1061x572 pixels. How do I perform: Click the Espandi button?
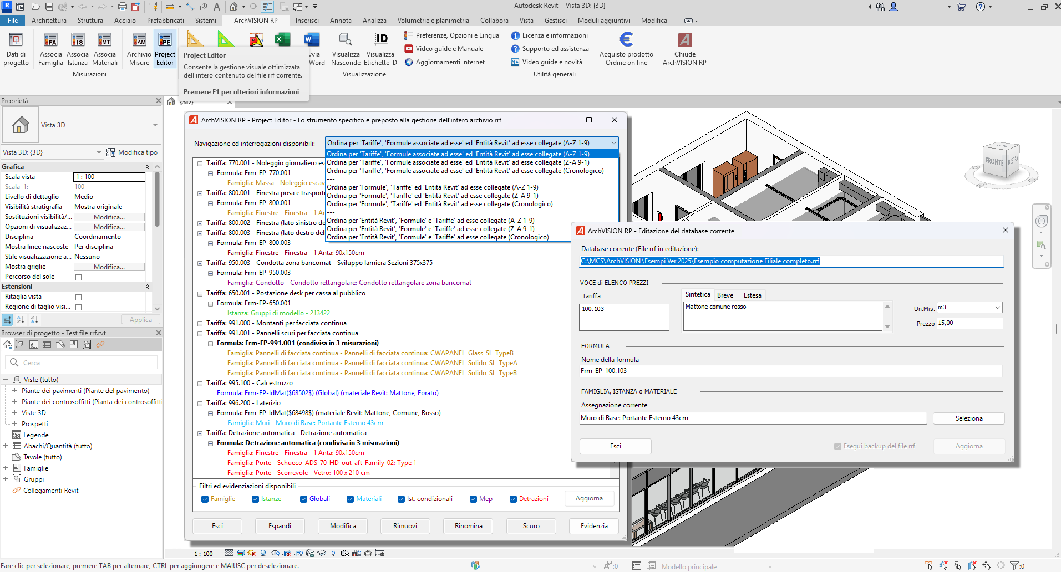(280, 526)
